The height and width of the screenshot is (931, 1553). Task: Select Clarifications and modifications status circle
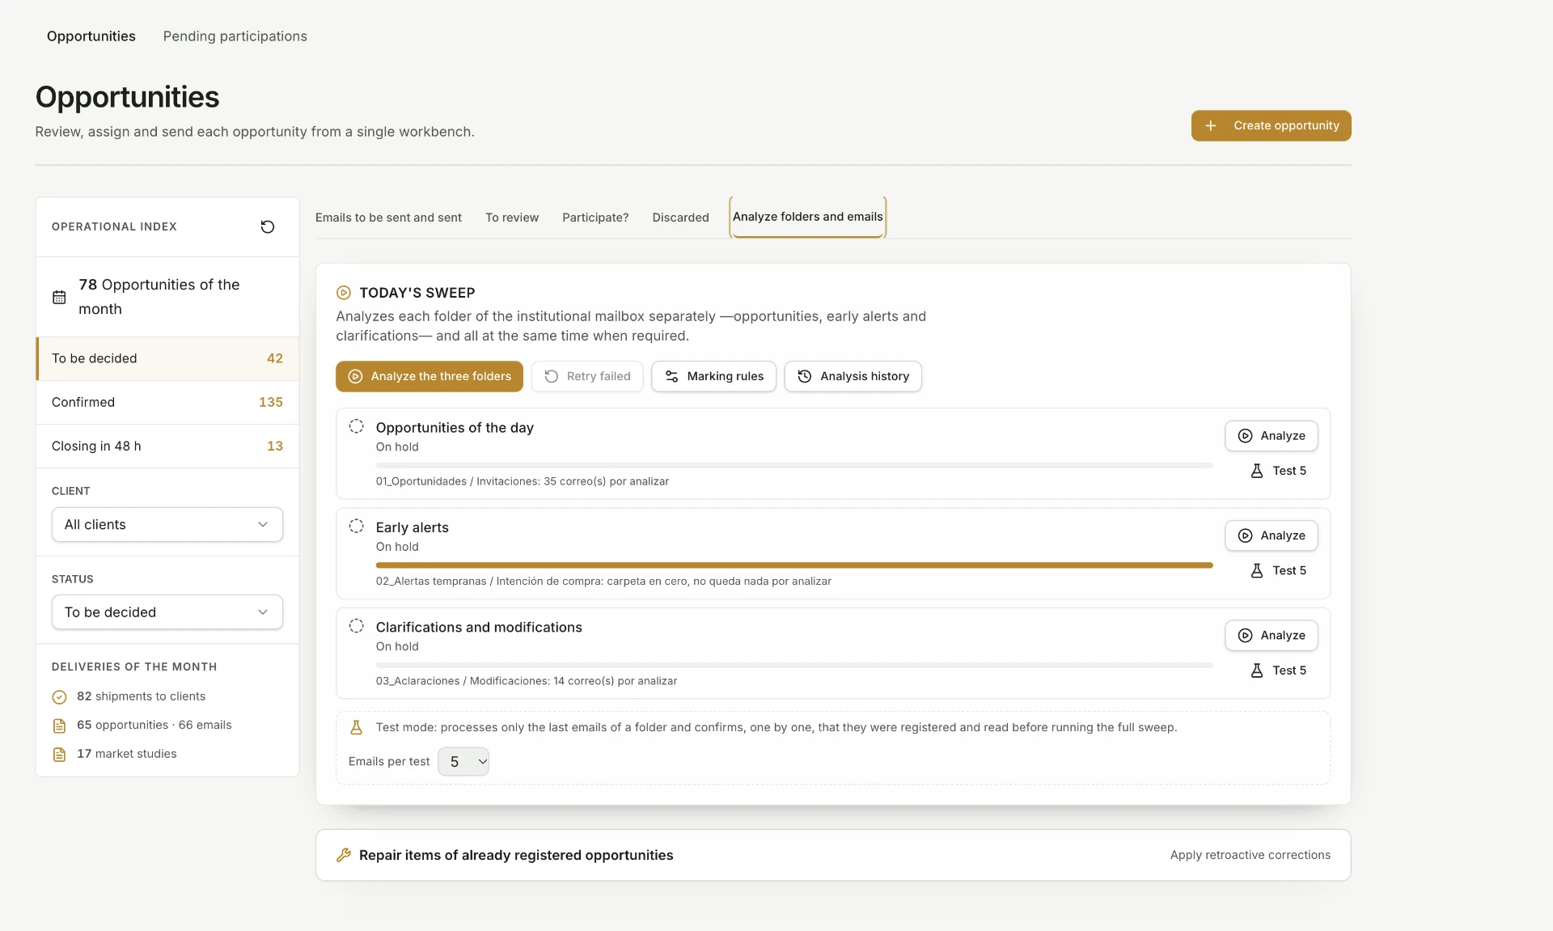click(356, 626)
